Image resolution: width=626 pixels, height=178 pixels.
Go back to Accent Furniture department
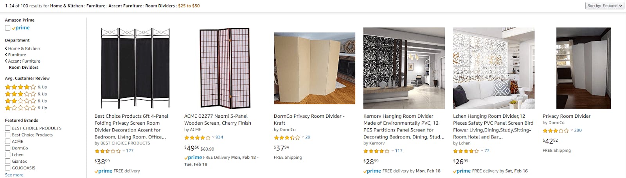pos(22,61)
